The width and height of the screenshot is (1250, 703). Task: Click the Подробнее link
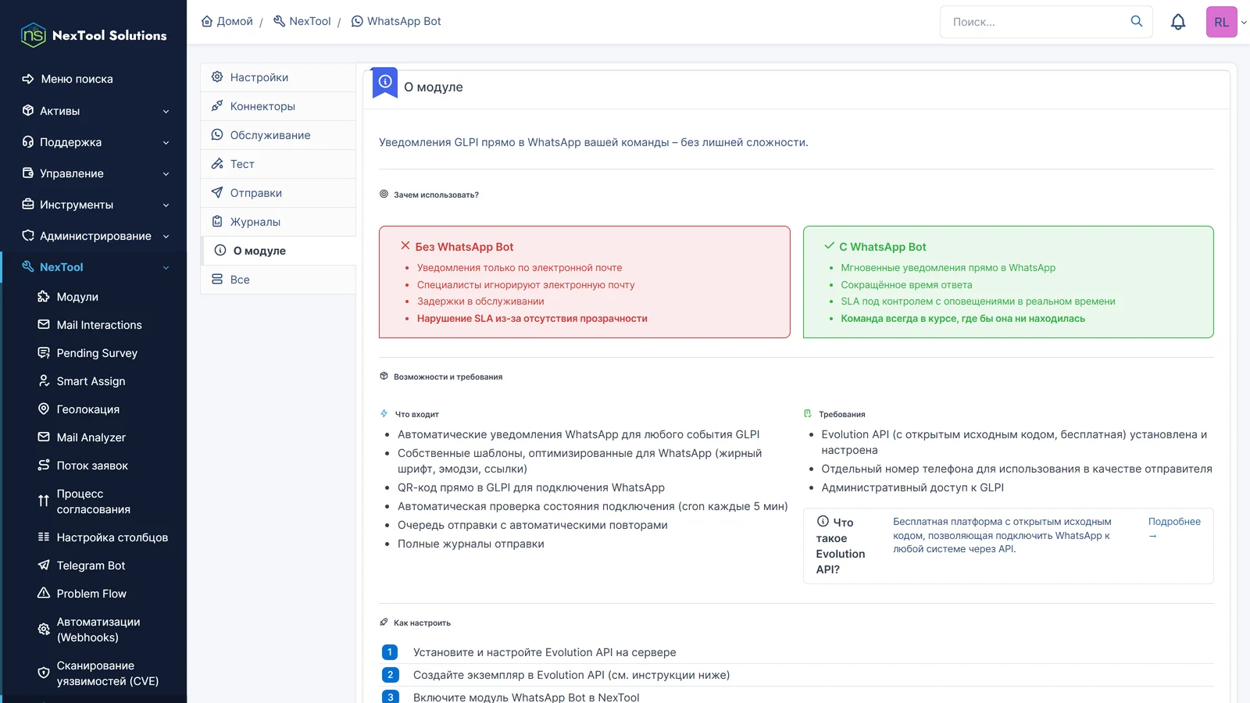[x=1173, y=528]
